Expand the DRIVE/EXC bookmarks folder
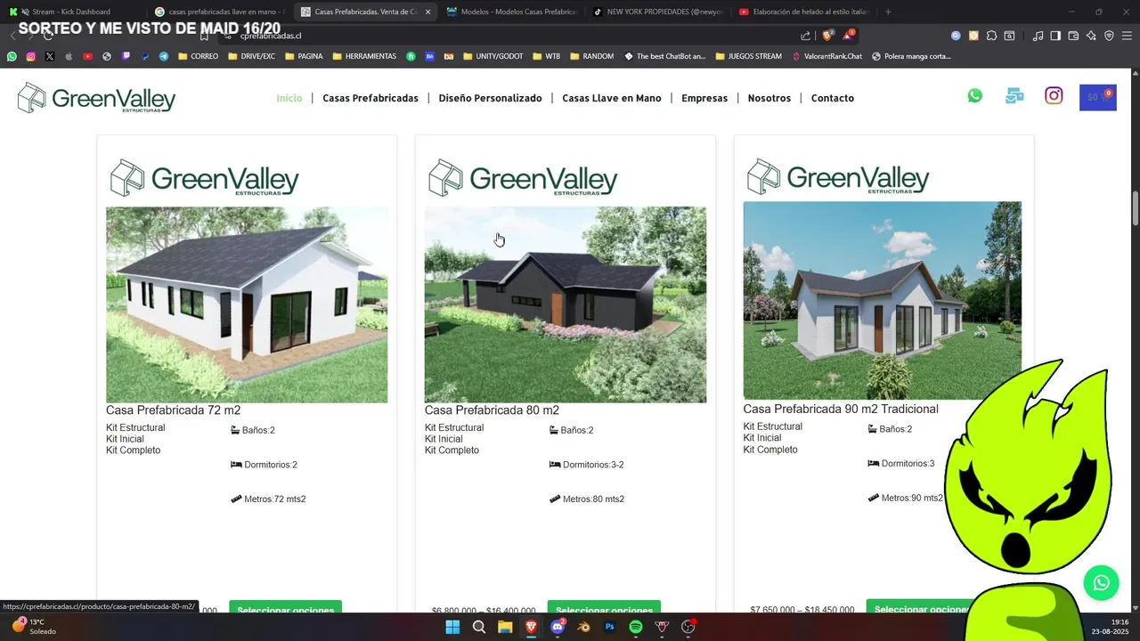The image size is (1140, 641). coord(252,56)
